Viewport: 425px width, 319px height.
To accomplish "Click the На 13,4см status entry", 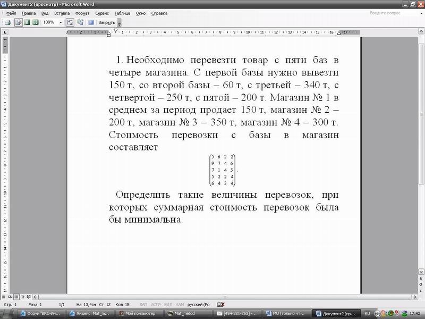I will point(86,305).
